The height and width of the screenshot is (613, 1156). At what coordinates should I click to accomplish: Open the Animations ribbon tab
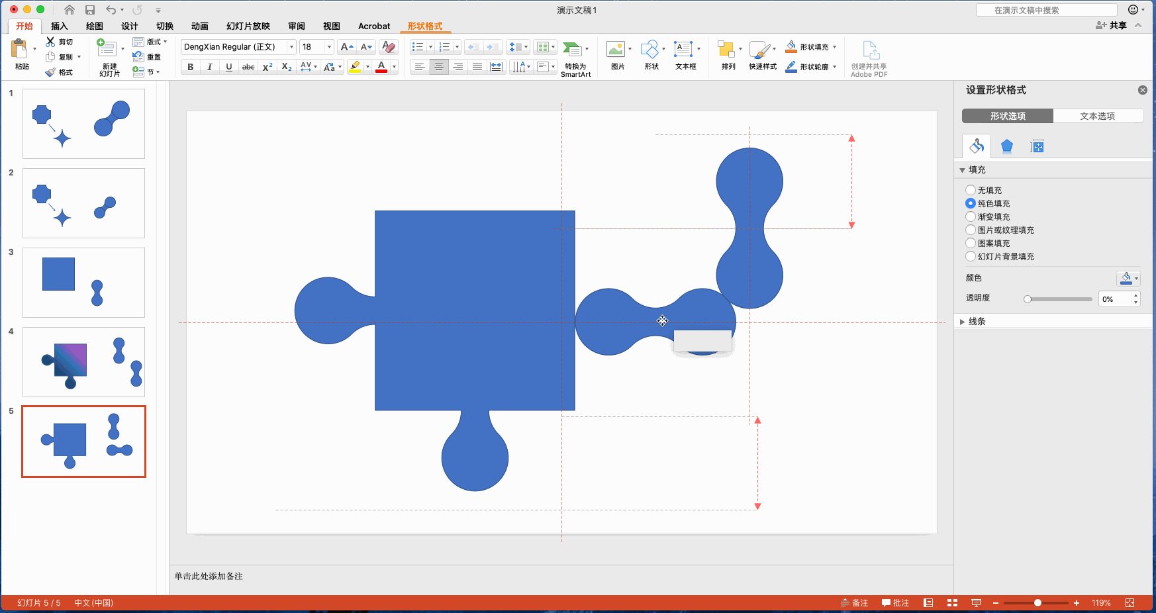click(x=200, y=26)
